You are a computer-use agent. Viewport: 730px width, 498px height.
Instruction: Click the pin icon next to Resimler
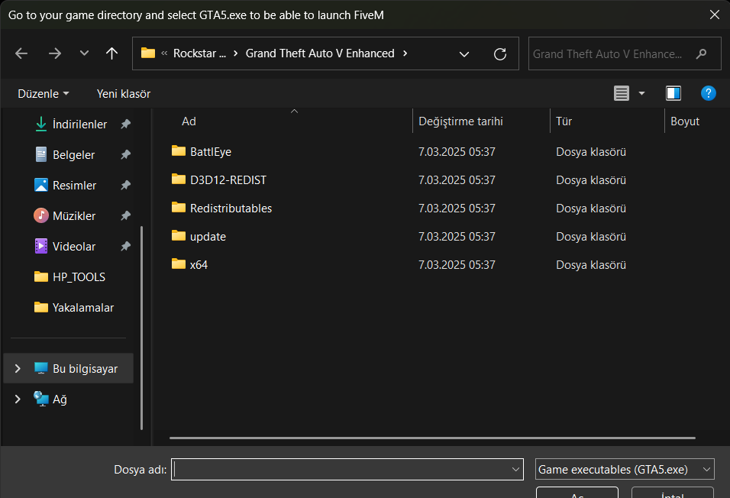[x=125, y=185]
